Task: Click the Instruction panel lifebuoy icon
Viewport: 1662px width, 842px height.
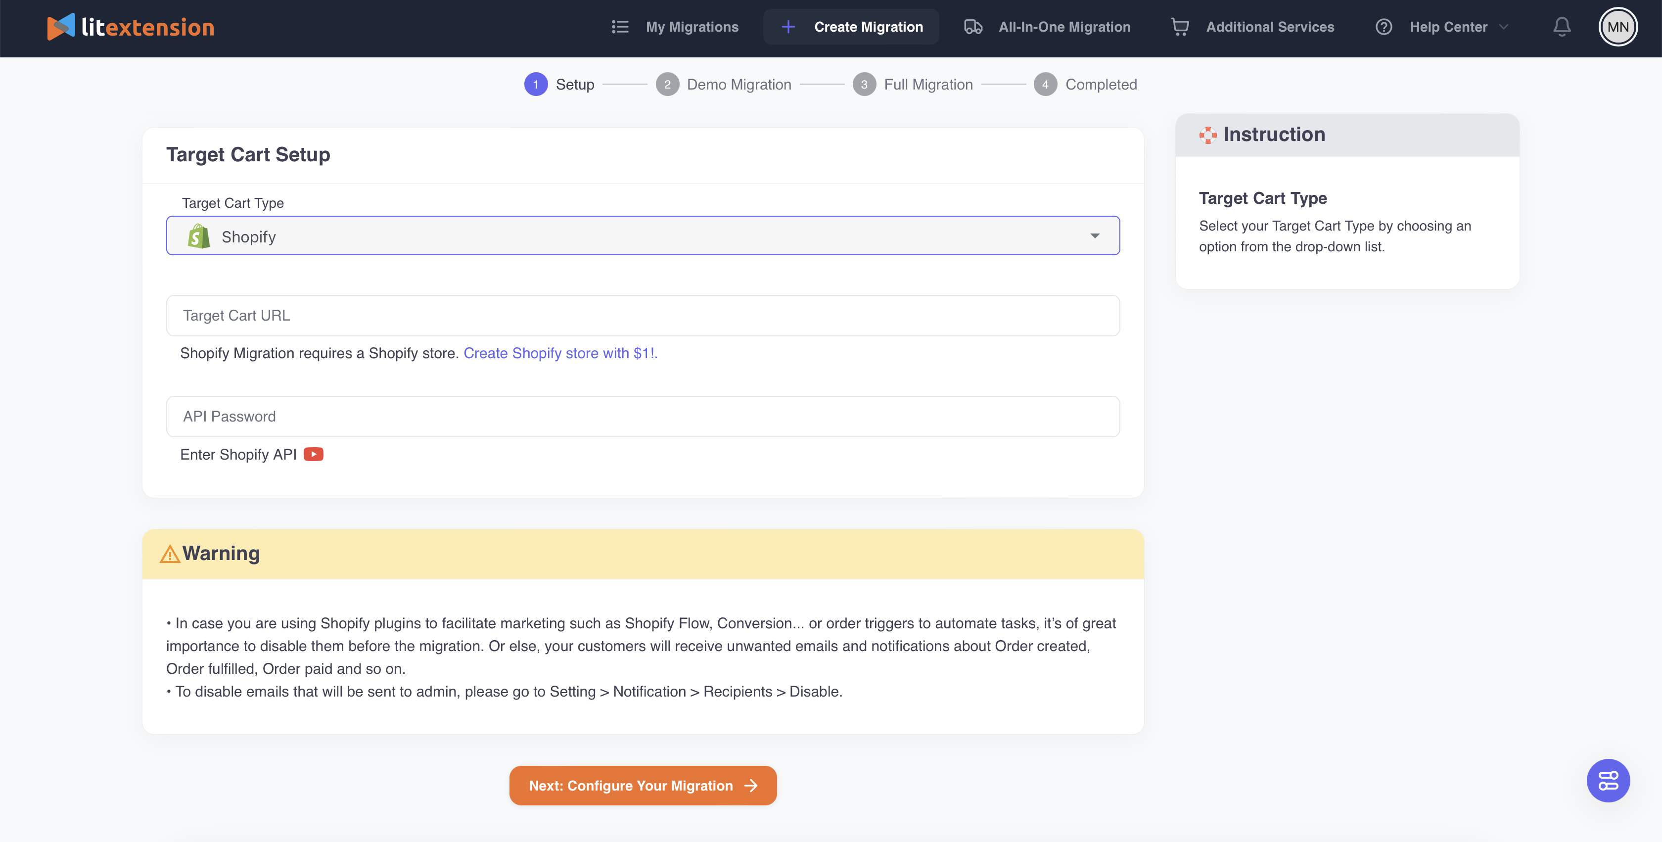Action: 1208,135
